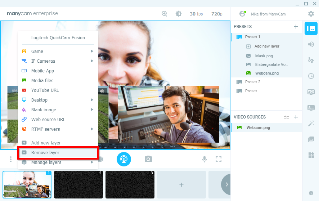This screenshot has width=319, height=201.
Task: Select Webcam.png layer in Preset 1
Action: [x=266, y=73]
